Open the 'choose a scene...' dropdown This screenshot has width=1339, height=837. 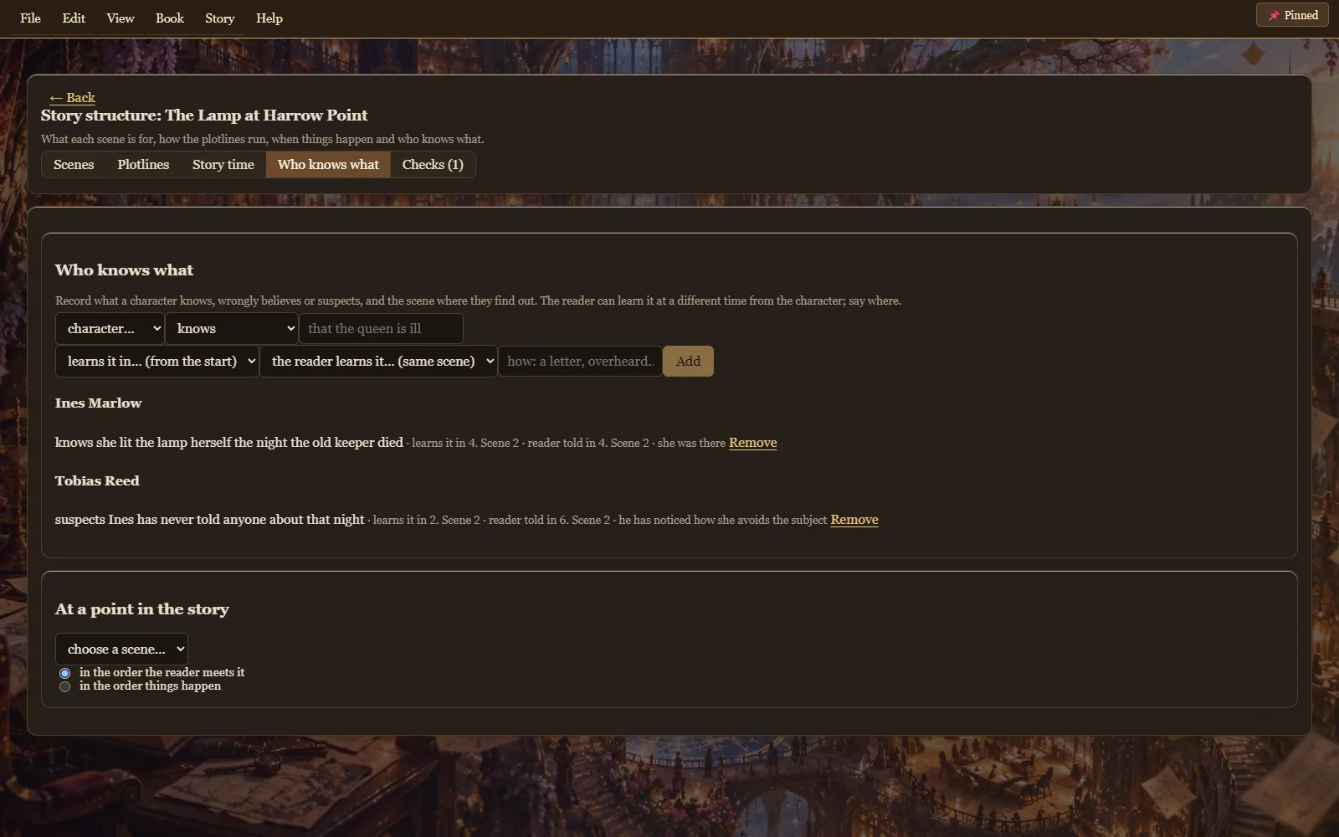click(121, 650)
